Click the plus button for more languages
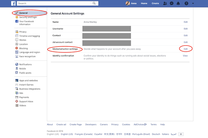 pos(181,134)
